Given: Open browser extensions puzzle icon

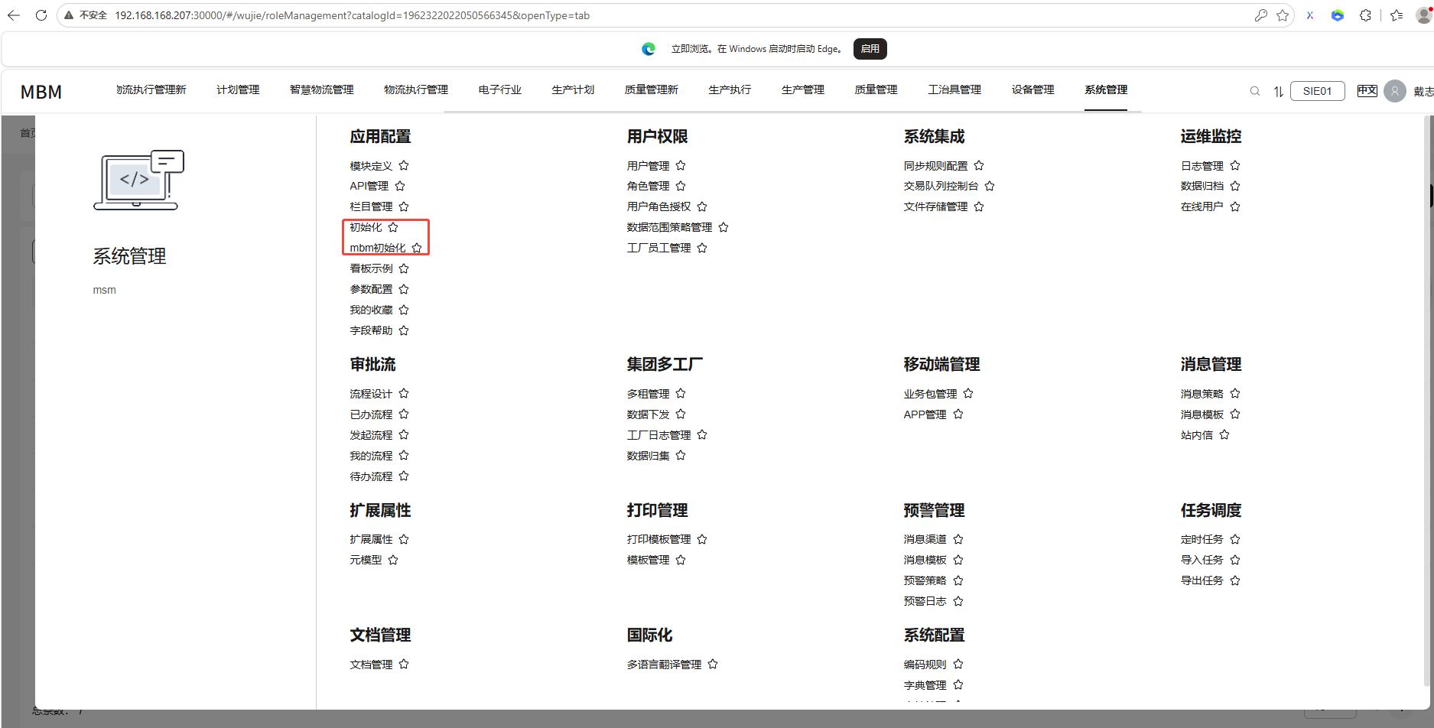Looking at the screenshot, I should (x=1365, y=15).
